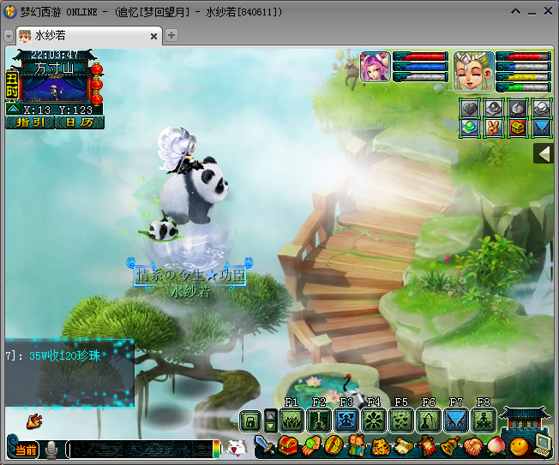Click the character's yellow anger bar
Image resolution: width=559 pixels, height=465 pixels.
(x=523, y=77)
